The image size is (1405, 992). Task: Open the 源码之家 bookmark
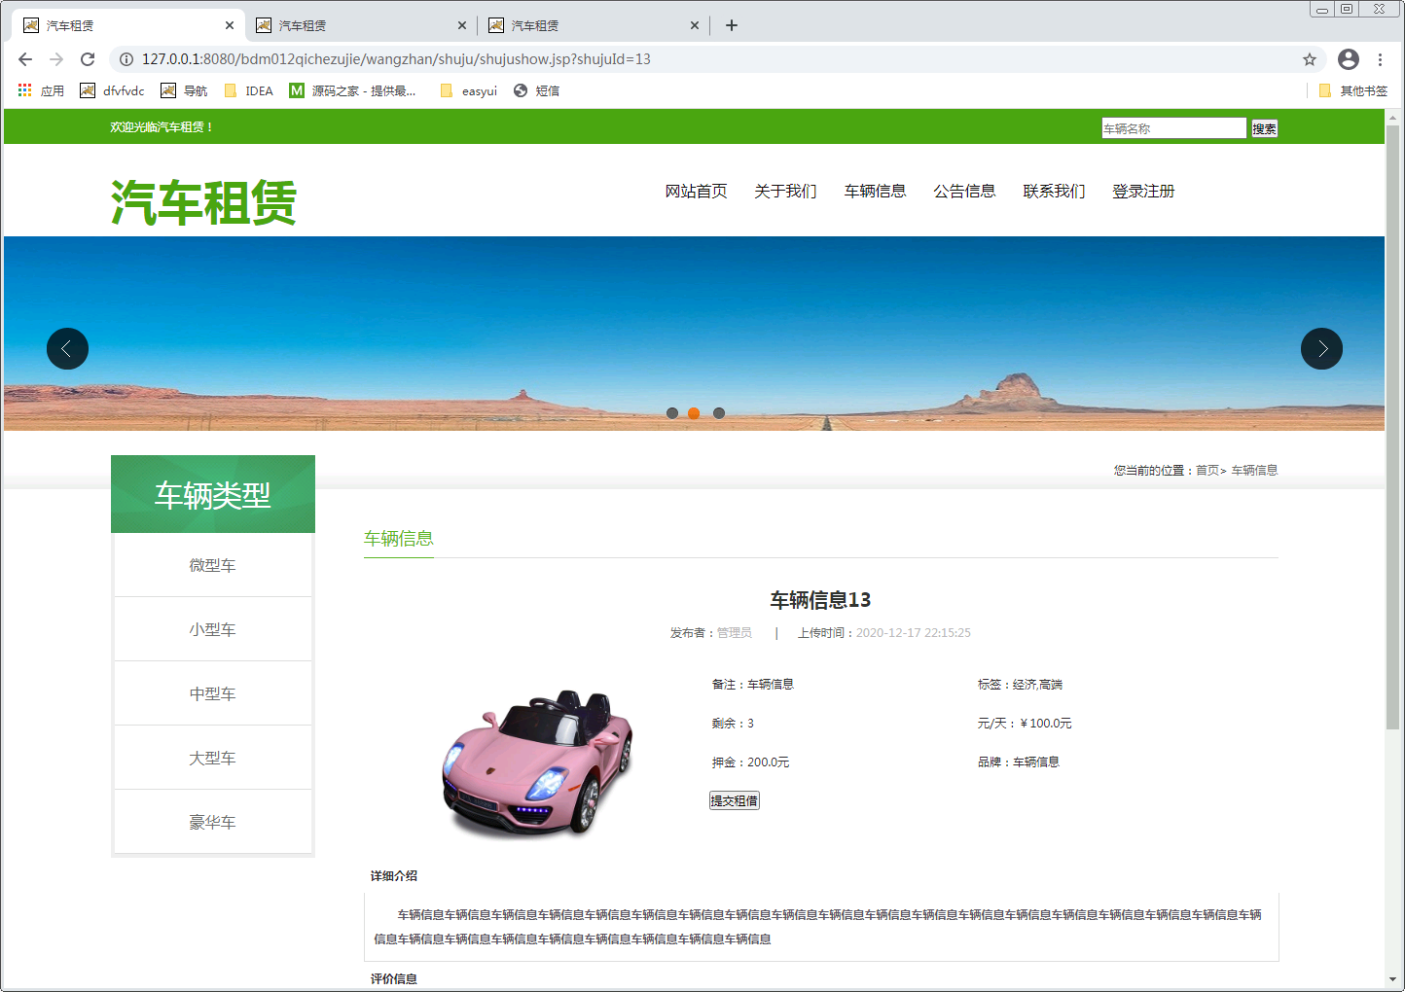[352, 90]
